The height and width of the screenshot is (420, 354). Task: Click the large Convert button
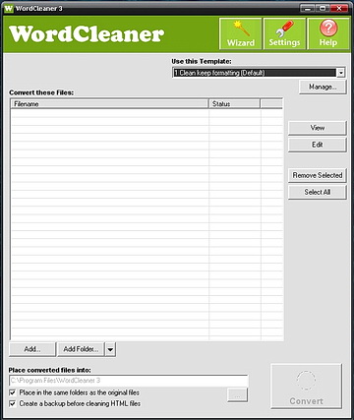(306, 386)
